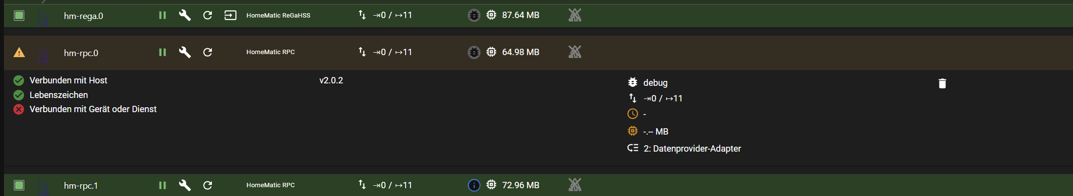Open wrench settings for hm-rpc.1

(184, 185)
